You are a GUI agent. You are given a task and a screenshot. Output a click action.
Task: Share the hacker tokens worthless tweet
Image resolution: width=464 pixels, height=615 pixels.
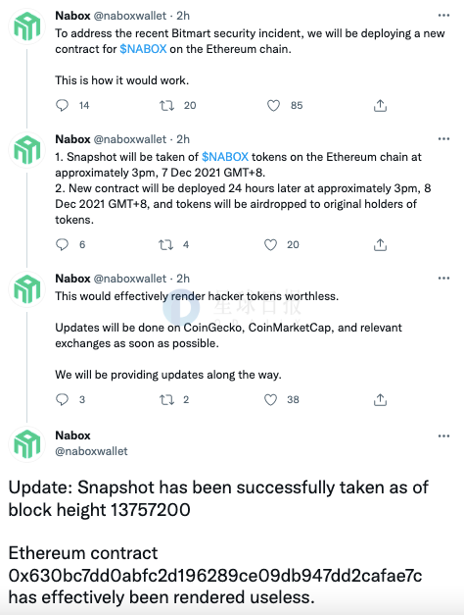pos(380,399)
